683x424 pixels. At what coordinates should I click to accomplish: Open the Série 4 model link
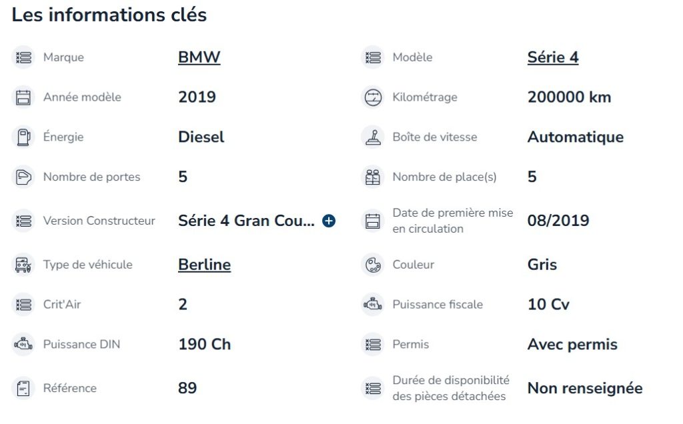[x=552, y=57]
